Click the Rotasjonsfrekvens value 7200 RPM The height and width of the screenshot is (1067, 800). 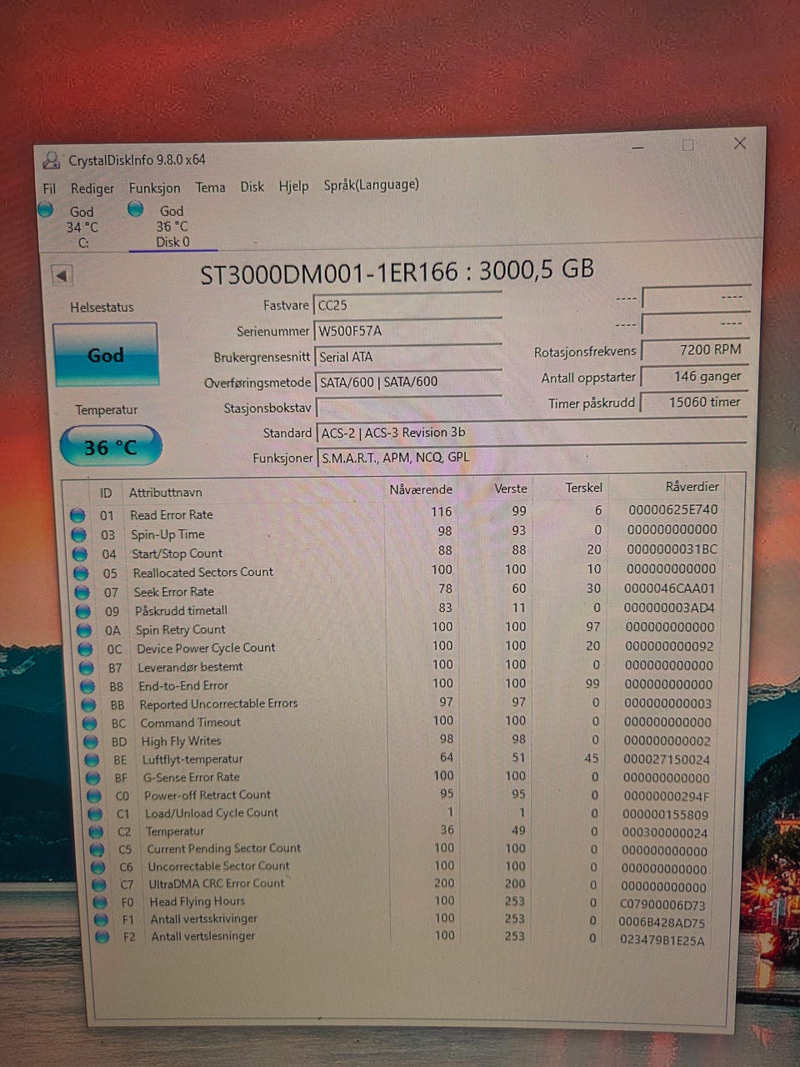(695, 350)
